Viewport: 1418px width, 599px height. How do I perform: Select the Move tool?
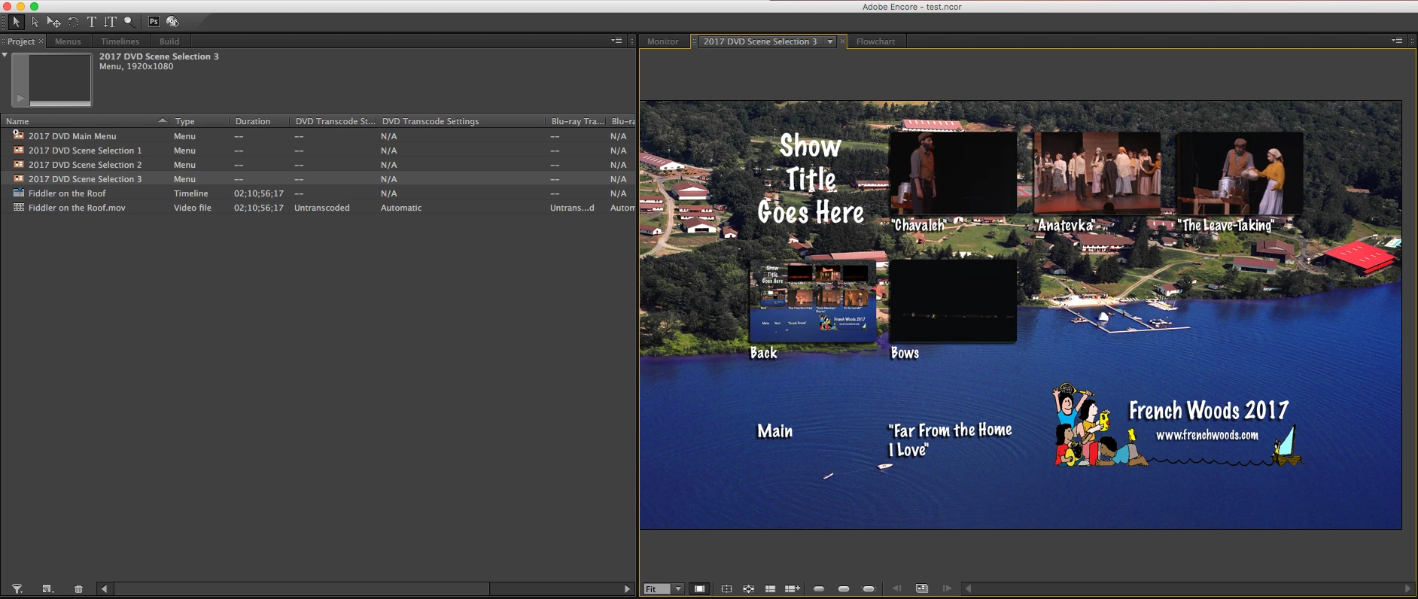(x=53, y=22)
